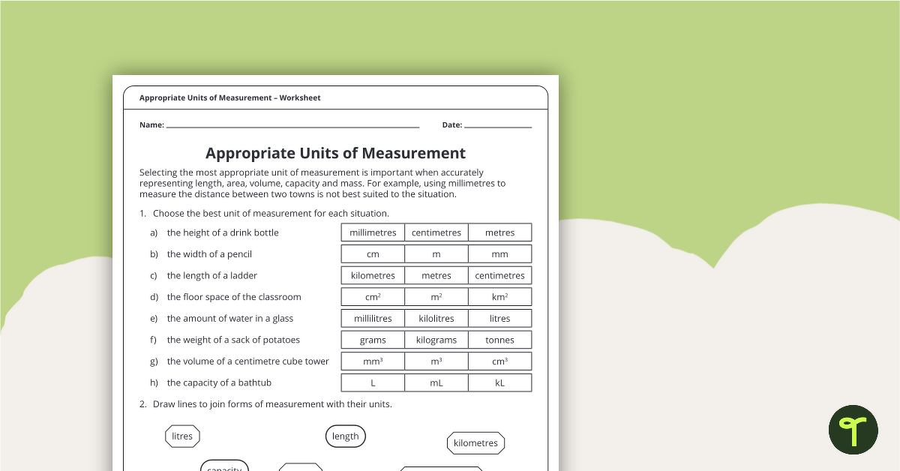Pick 'grams' for sack of potatoes
The width and height of the screenshot is (900, 471).
coord(373,340)
